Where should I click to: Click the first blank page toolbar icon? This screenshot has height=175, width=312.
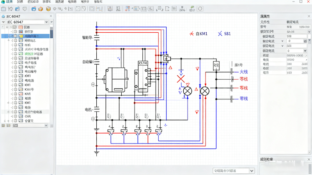tap(4, 8)
